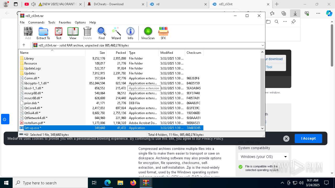The image size is (335, 188).
Task: Open the browser favorites star icon
Action: 272,13
